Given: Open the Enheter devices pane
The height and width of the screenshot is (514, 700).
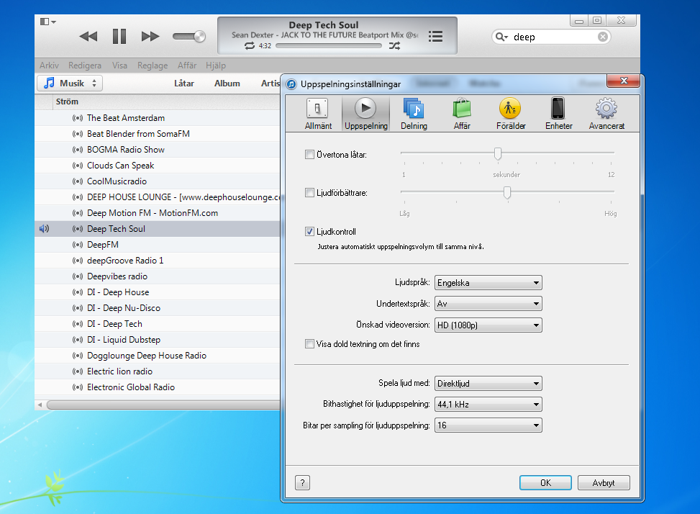Looking at the screenshot, I should (x=558, y=114).
